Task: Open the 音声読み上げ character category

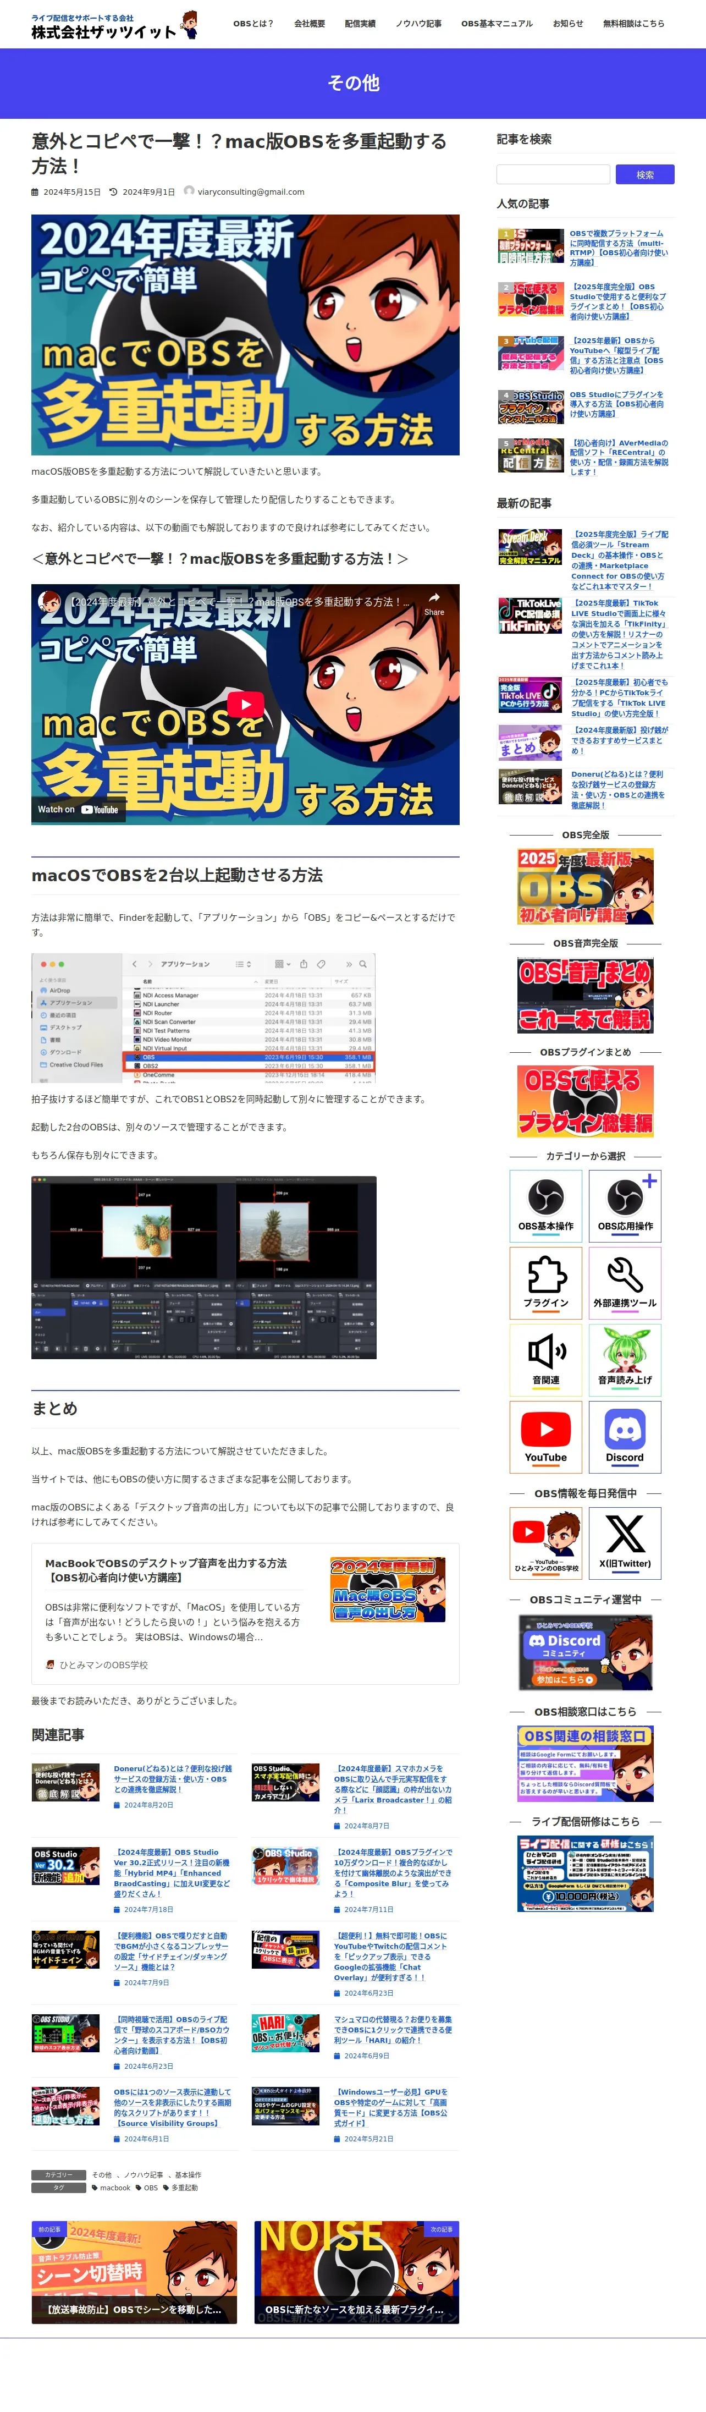Action: coord(625,1360)
